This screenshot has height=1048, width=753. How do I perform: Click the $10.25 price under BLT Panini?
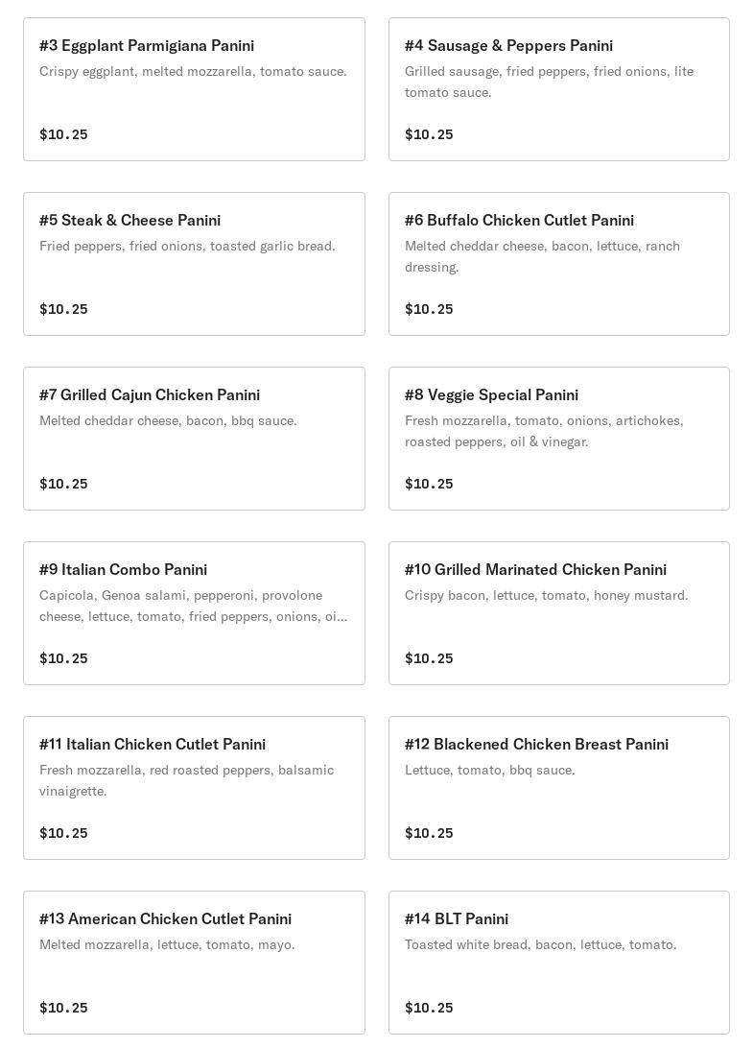point(429,1008)
